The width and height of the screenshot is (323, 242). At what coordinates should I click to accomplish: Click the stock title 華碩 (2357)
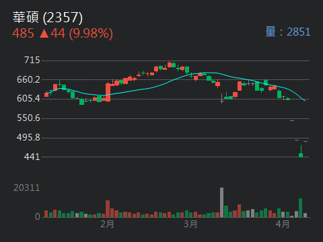(48, 17)
